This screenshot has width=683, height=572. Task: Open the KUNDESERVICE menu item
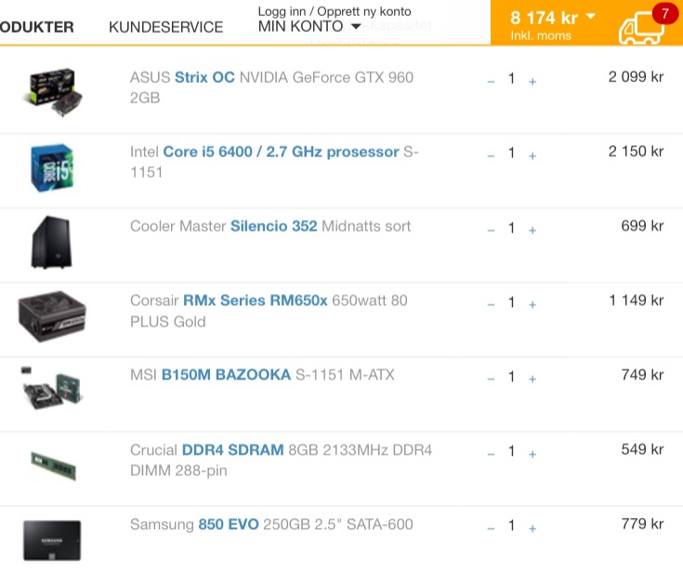point(166,27)
